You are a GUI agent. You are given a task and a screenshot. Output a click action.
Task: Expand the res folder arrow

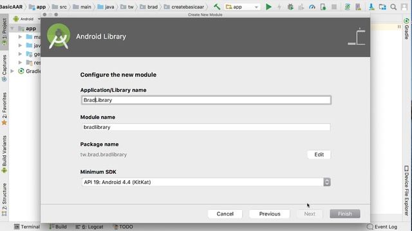(x=20, y=63)
